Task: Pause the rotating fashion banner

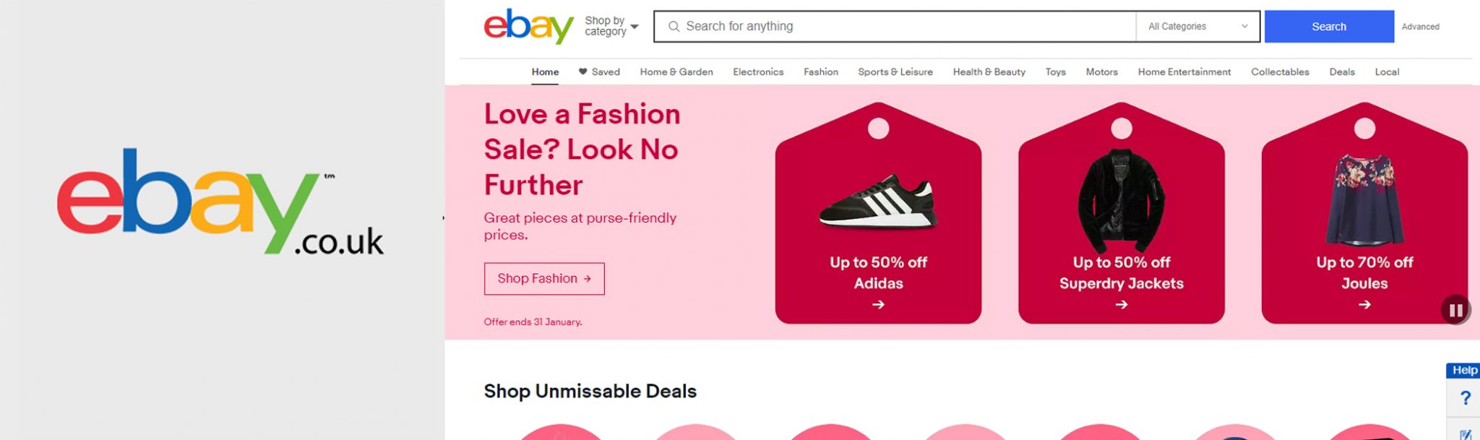Action: tap(1455, 309)
